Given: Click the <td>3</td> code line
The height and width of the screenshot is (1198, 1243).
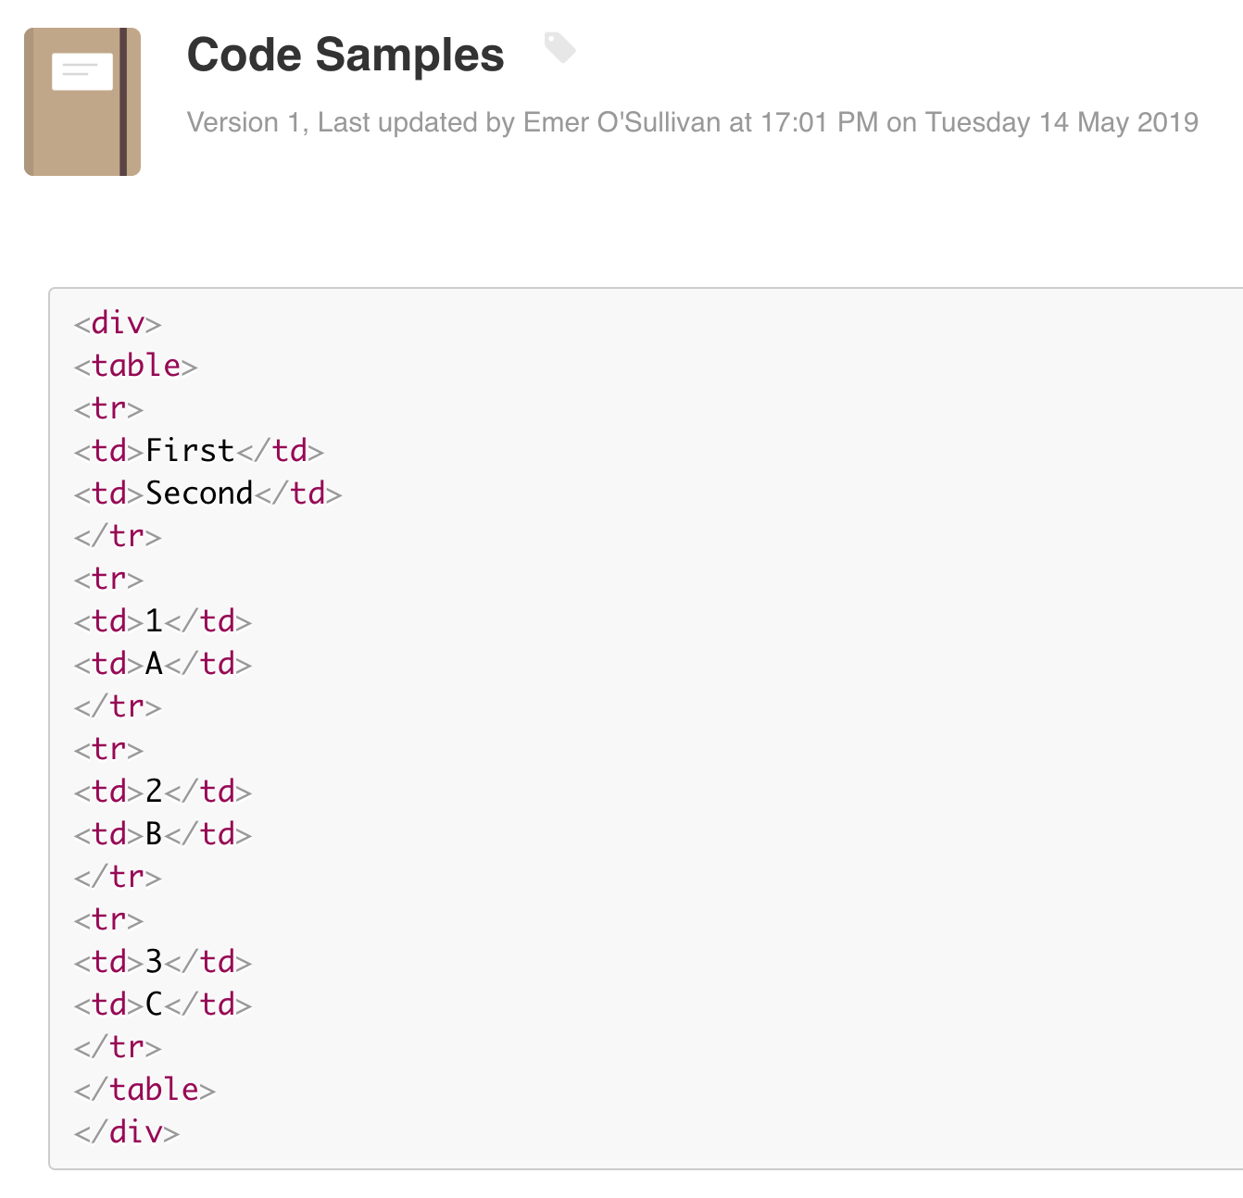Looking at the screenshot, I should (163, 961).
